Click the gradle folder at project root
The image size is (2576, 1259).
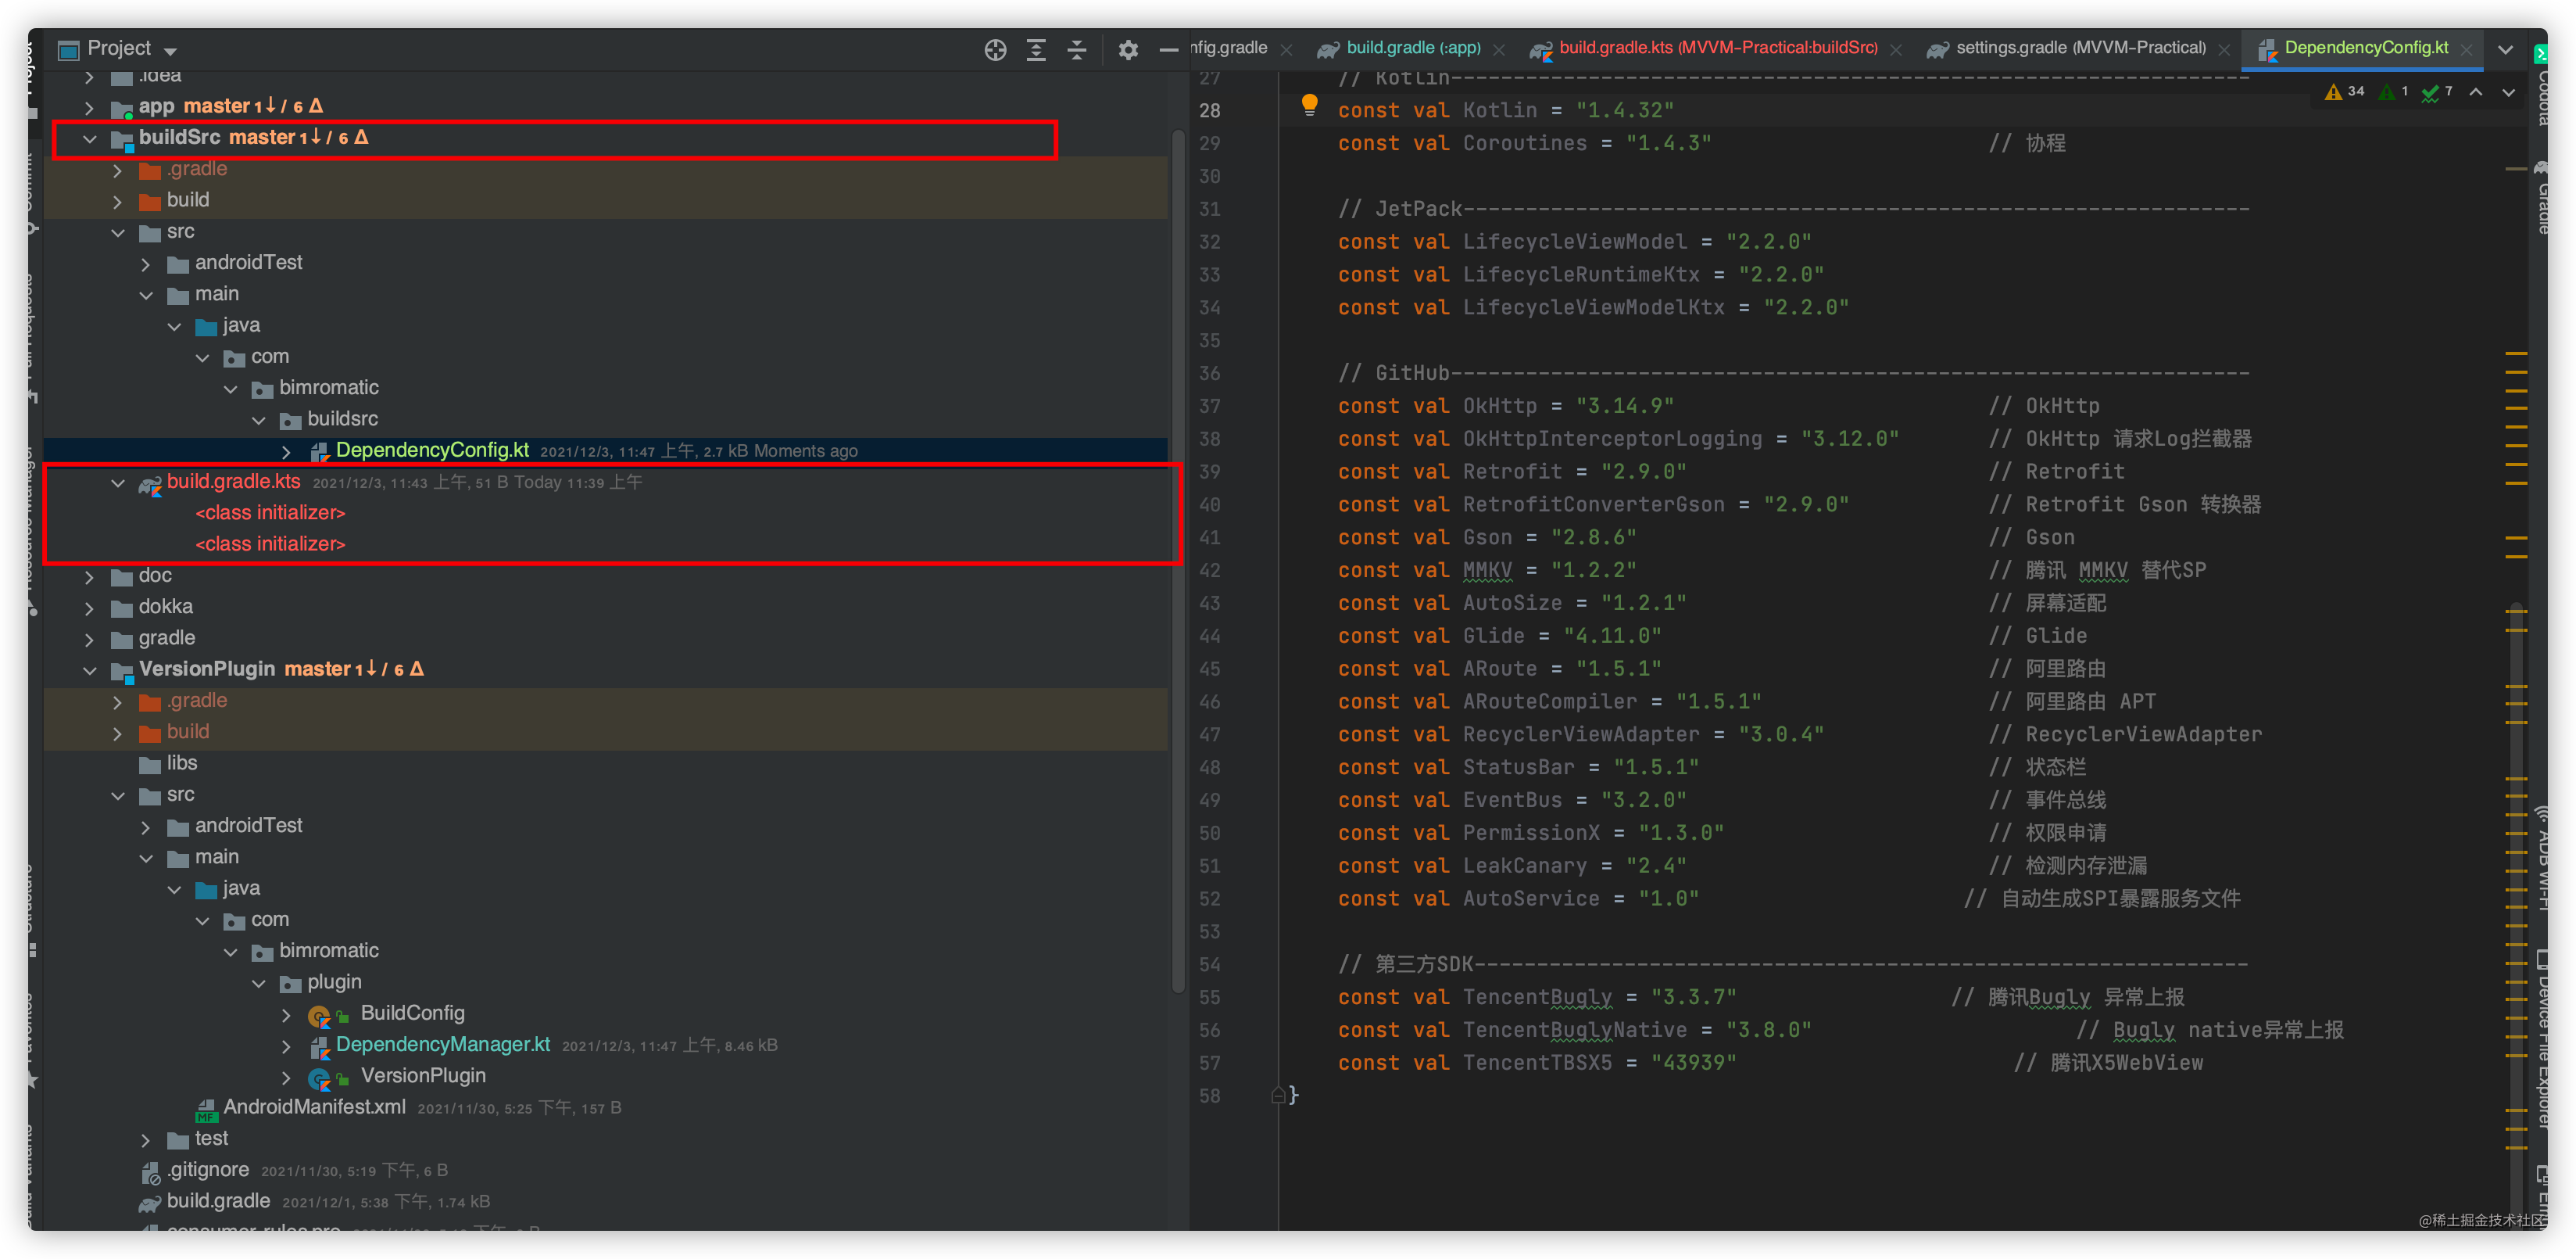[166, 639]
